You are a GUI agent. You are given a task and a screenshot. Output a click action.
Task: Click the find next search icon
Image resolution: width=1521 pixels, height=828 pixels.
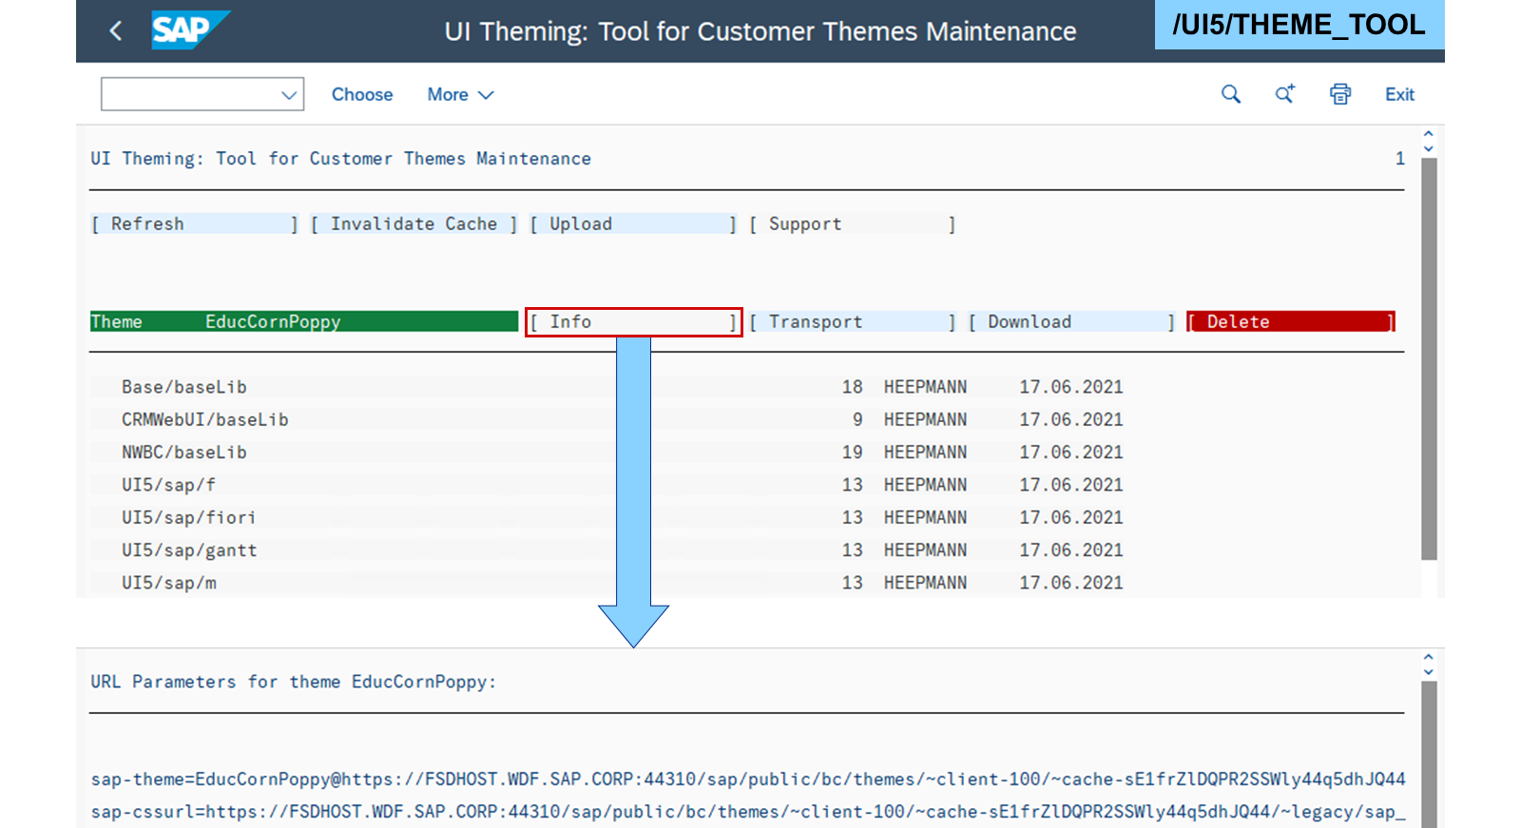pos(1285,94)
